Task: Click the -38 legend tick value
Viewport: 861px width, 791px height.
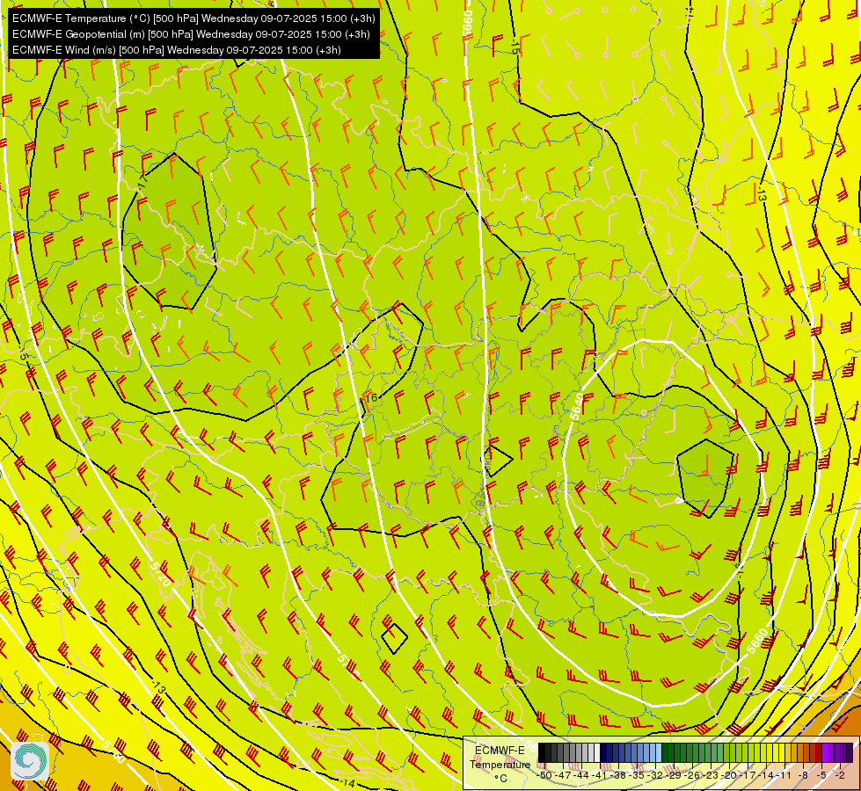Action: [618, 775]
